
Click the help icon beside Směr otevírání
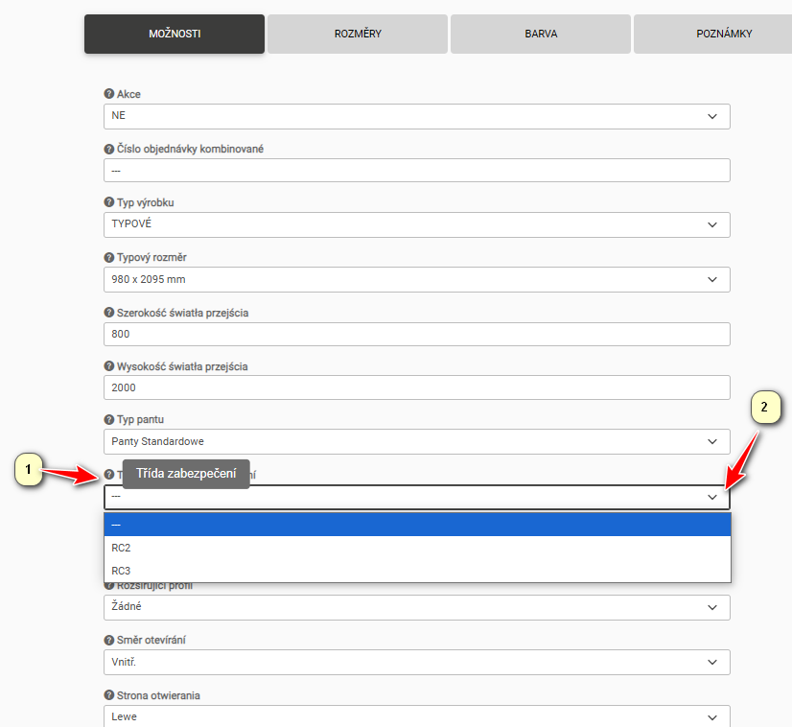[108, 640]
